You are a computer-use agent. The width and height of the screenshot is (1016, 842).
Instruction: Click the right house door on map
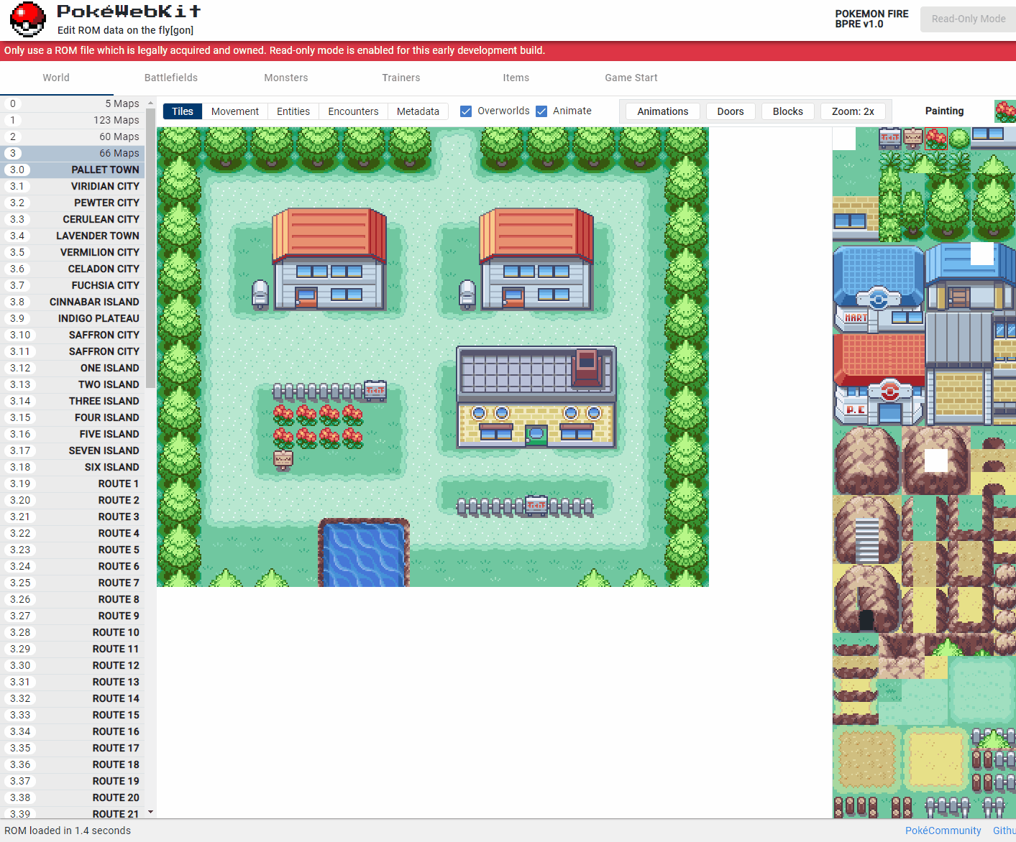point(513,297)
